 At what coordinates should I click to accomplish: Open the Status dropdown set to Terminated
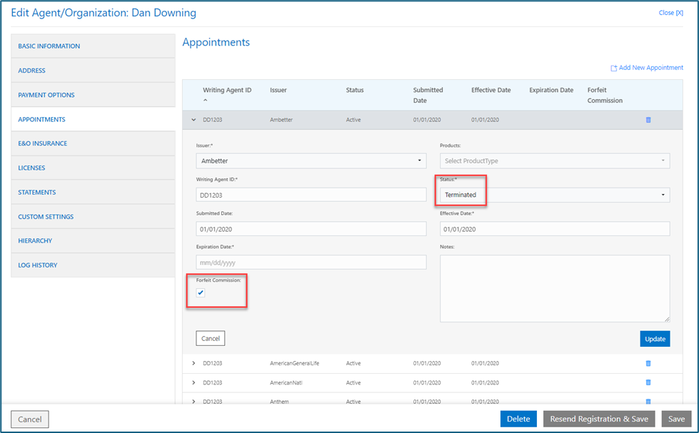pyautogui.click(x=554, y=195)
